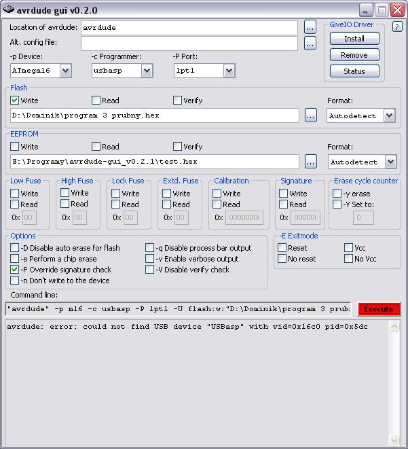Check Extd. Fuse Write
This screenshot has height=449, width=408.
click(x=166, y=194)
